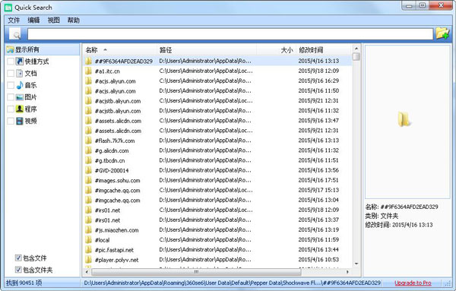Check the 文档 checkbox

(11, 73)
